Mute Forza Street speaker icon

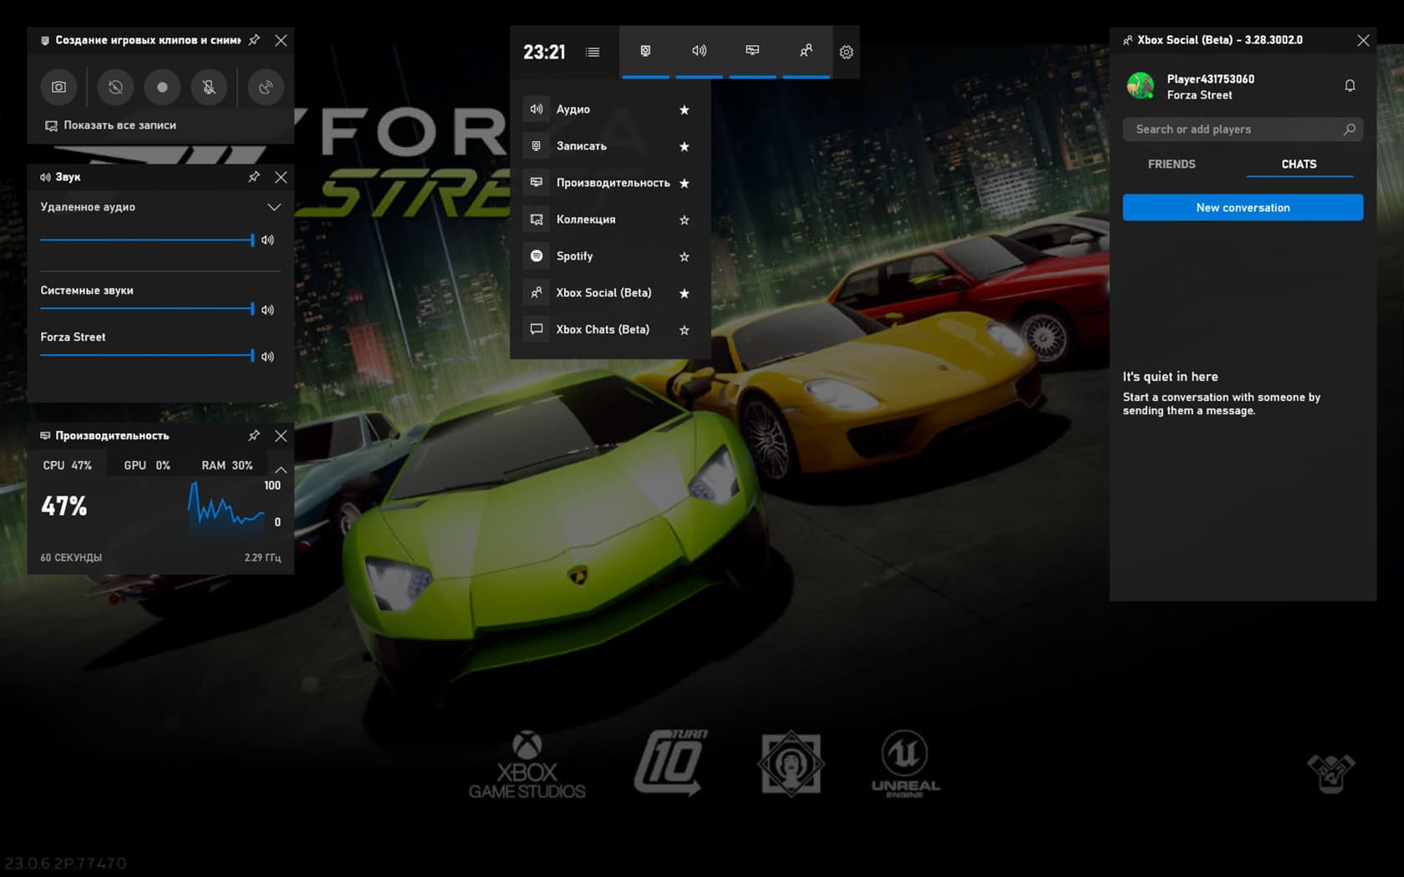click(x=267, y=357)
